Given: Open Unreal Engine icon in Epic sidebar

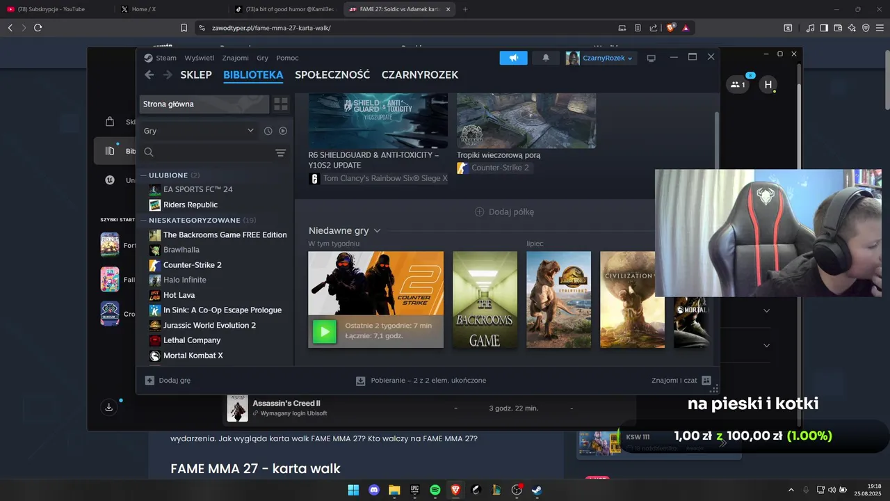Looking at the screenshot, I should pos(110,180).
